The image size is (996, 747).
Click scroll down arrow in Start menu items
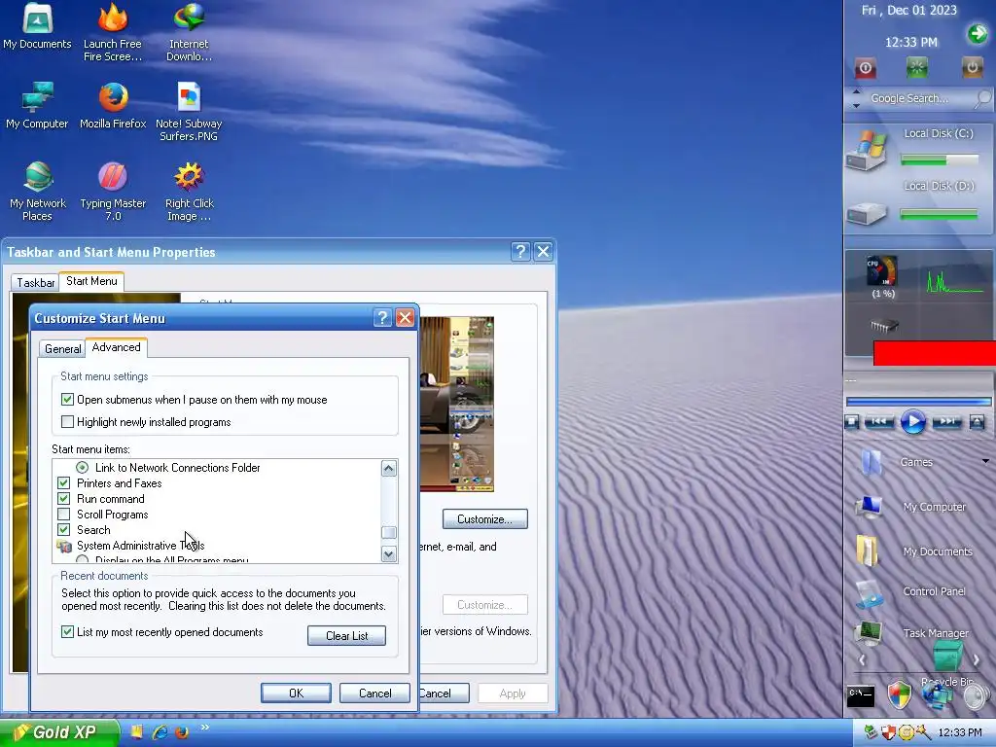[x=389, y=553]
